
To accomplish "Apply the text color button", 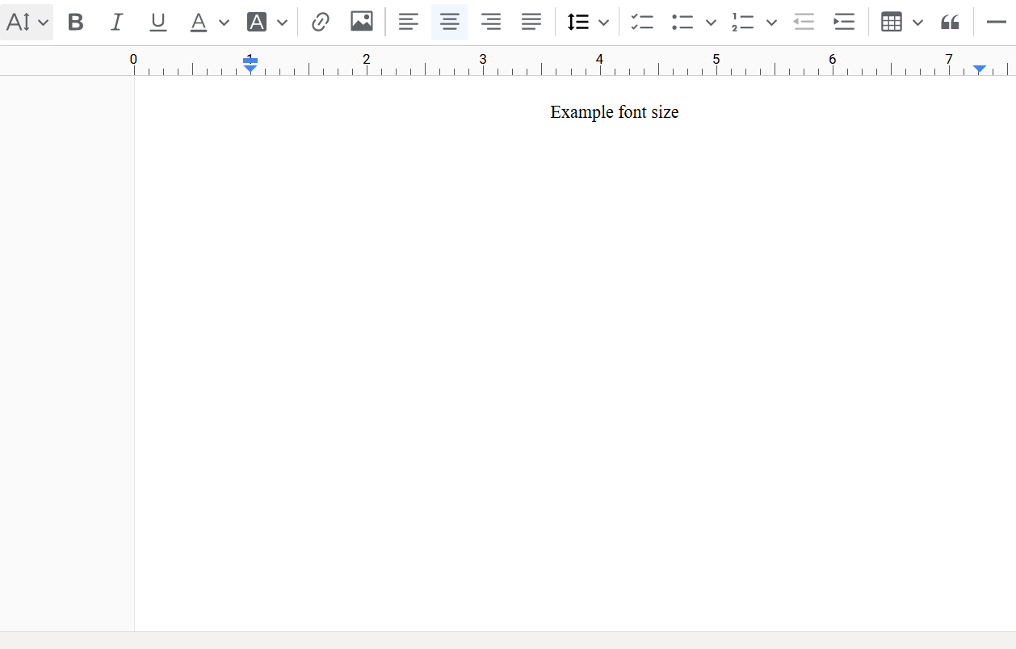I will tap(199, 23).
